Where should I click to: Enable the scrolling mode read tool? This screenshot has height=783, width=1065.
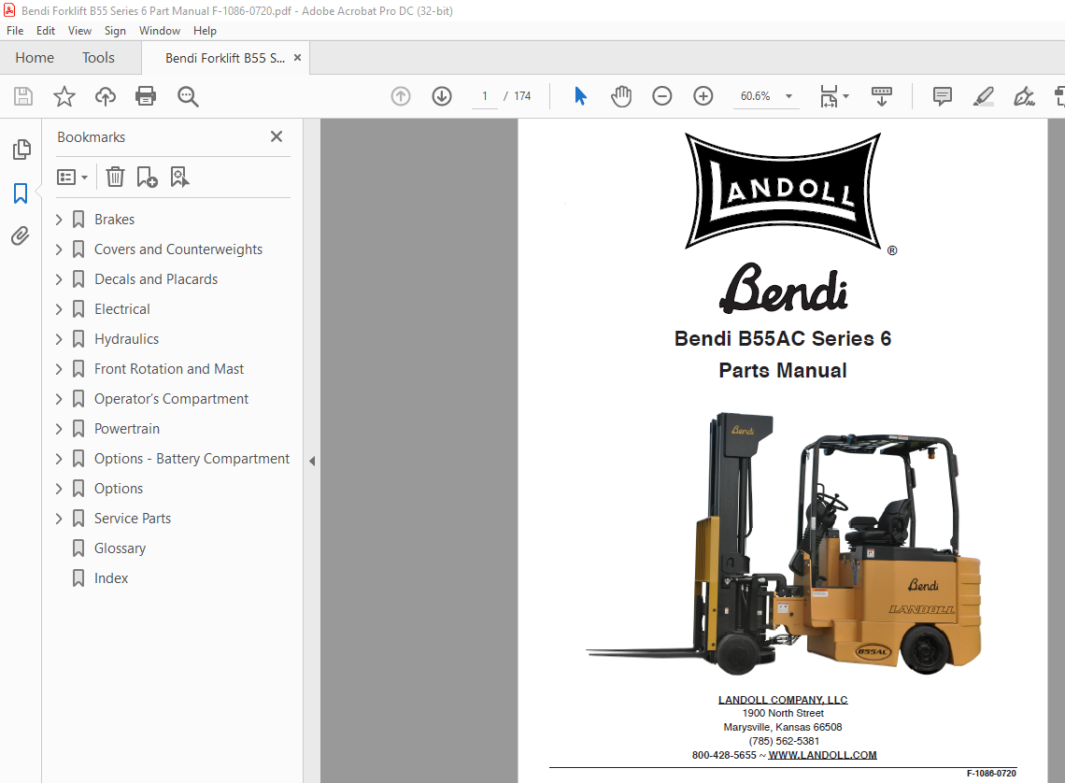tap(882, 96)
